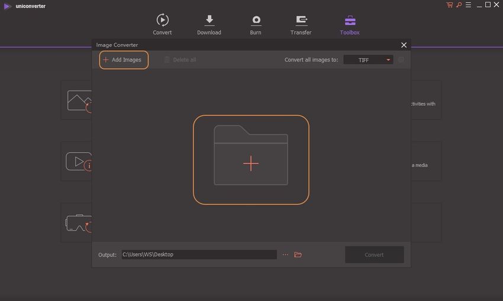Screen dimensions: 503x301
Task: Toggle the round settings circle beside TIFF
Action: 401,60
